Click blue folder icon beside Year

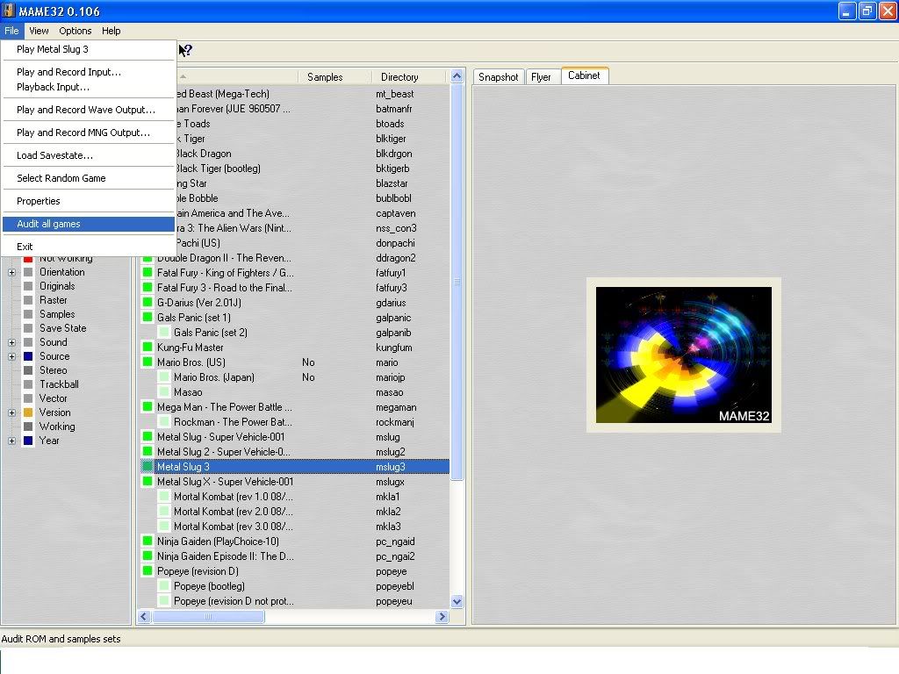point(27,441)
